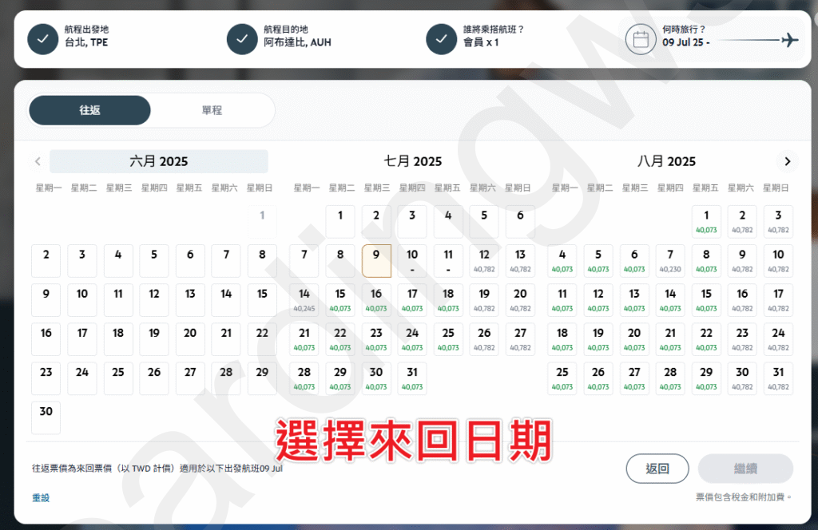The height and width of the screenshot is (530, 818).
Task: Pick June 8 date cell
Action: tap(262, 260)
